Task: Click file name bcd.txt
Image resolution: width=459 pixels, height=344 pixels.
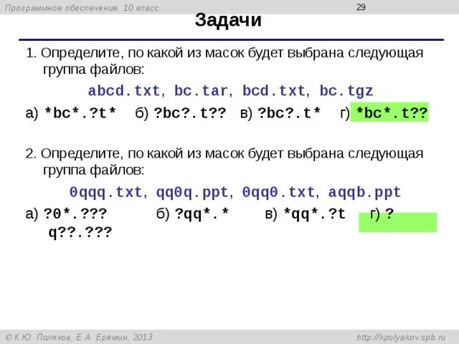Action: 274,91
